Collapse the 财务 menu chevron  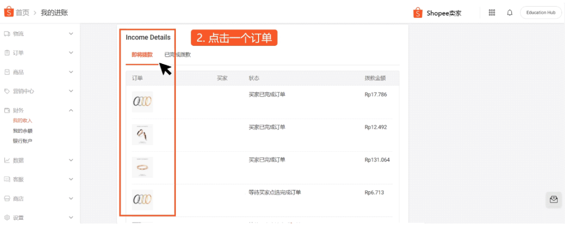tap(71, 110)
